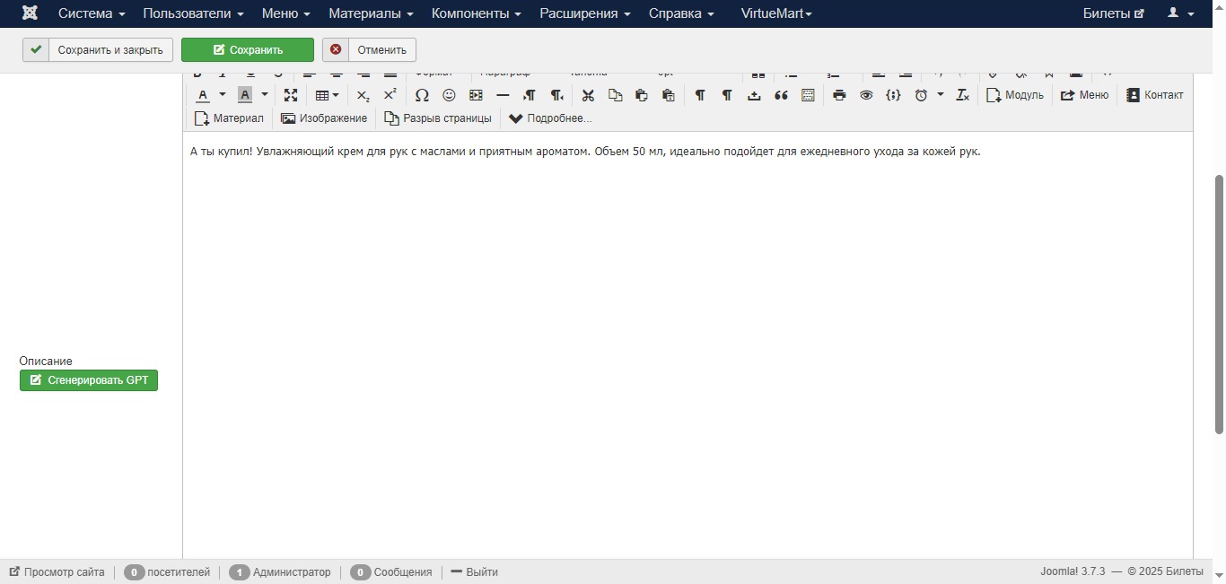Open the Пользователи menu
Screen dimensions: 1226x584
click(193, 13)
